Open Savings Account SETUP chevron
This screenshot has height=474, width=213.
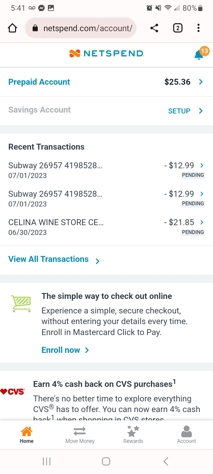click(x=201, y=111)
